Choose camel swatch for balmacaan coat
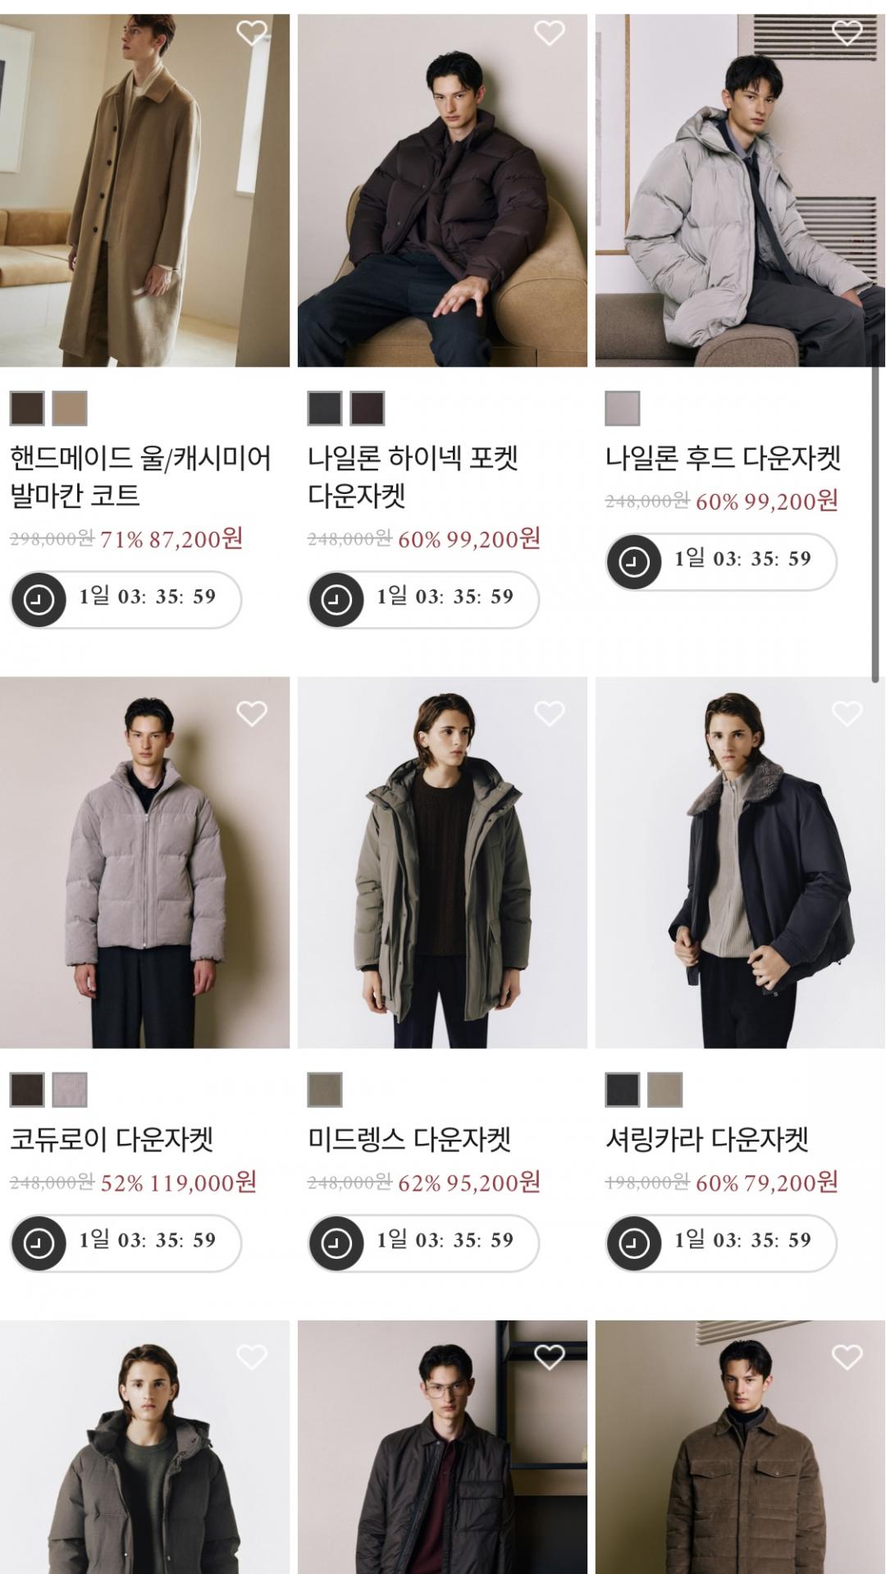Viewport: 886px width, 1574px height. 70,409
